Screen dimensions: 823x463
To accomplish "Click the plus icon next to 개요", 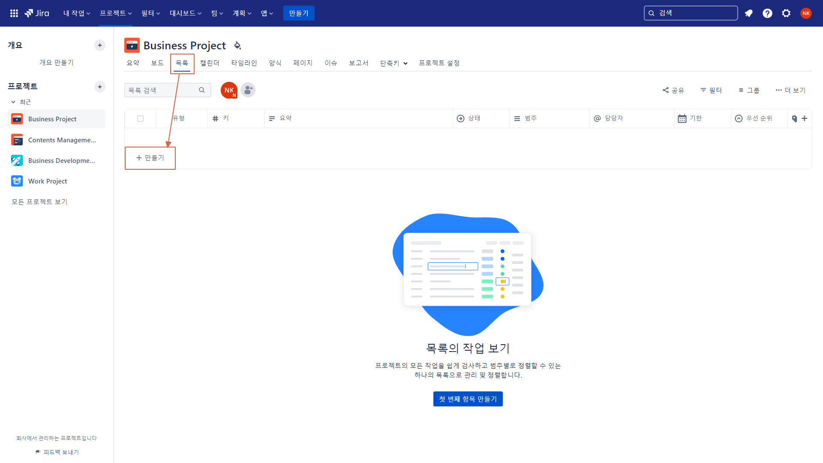I will (100, 45).
